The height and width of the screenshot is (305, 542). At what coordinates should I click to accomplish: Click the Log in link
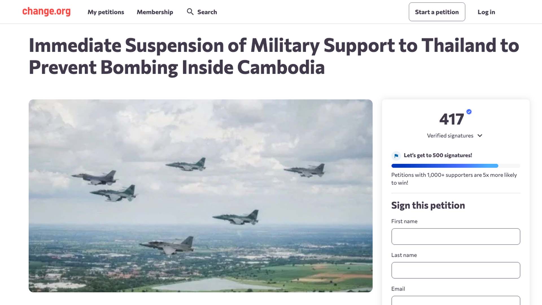pos(486,12)
